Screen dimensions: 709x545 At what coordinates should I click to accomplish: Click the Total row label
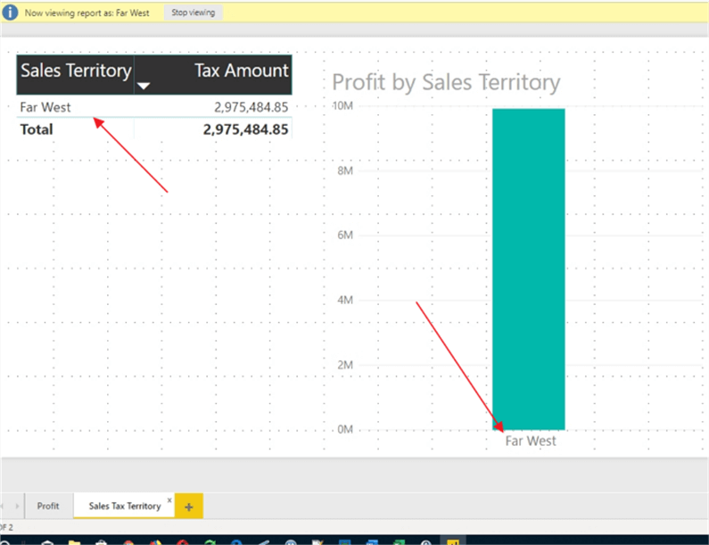pyautogui.click(x=36, y=129)
